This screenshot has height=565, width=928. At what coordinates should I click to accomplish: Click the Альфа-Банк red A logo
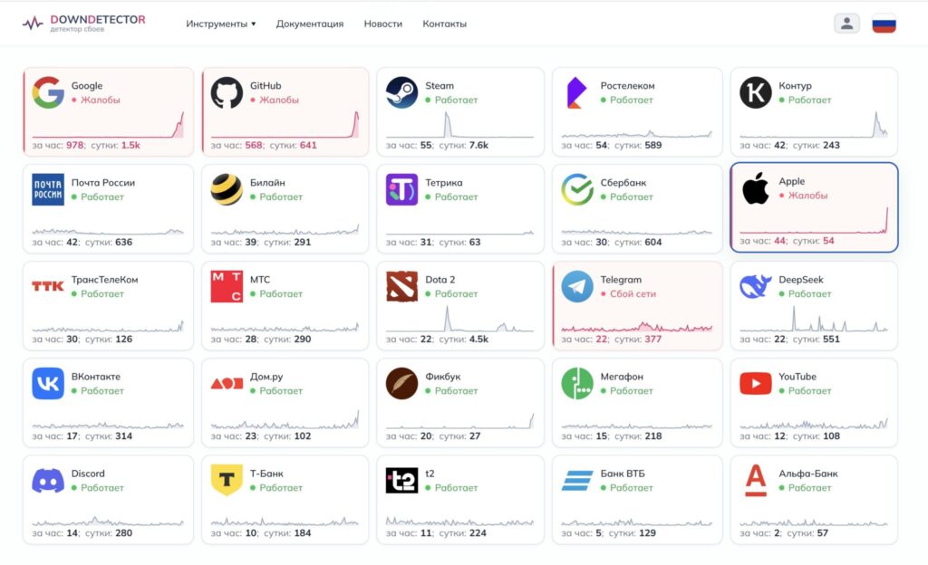[756, 481]
